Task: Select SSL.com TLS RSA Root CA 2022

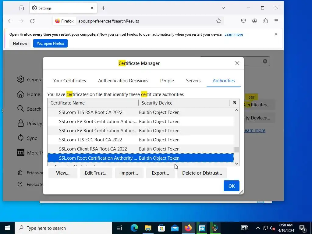Action: tap(141, 112)
